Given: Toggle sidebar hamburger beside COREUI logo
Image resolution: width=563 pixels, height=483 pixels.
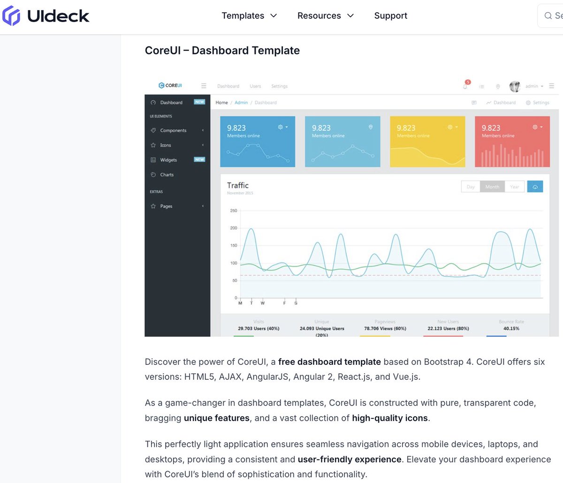Looking at the screenshot, I should [x=204, y=86].
